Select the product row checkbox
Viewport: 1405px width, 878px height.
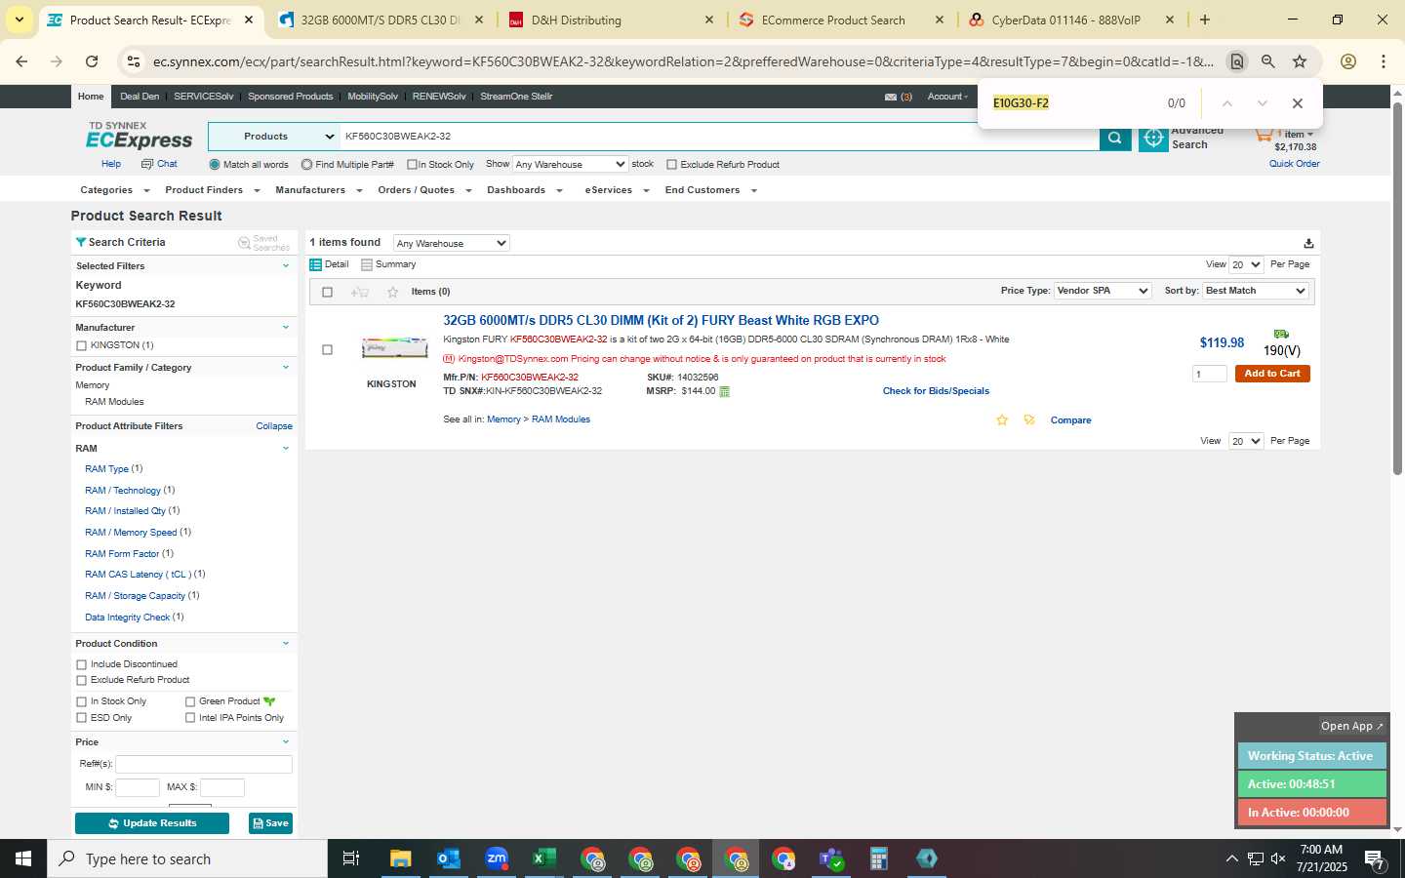tap(327, 349)
